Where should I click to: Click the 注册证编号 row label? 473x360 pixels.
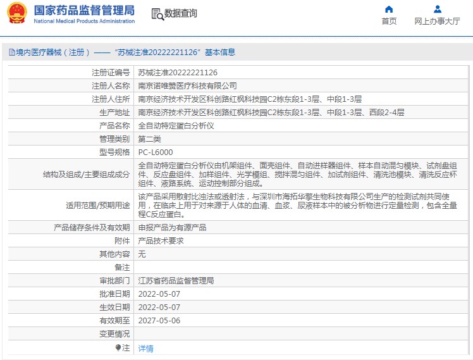(x=111, y=73)
